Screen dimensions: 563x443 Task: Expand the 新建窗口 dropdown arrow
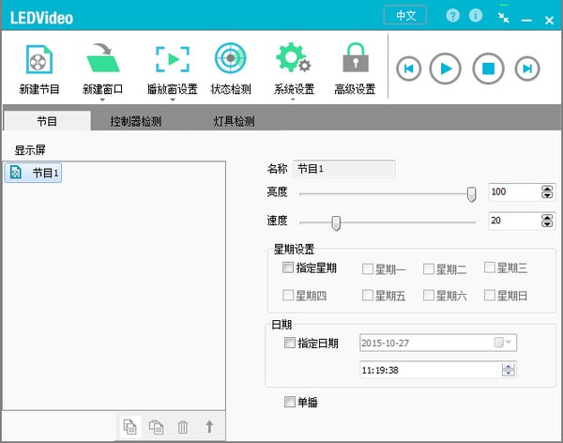click(104, 99)
